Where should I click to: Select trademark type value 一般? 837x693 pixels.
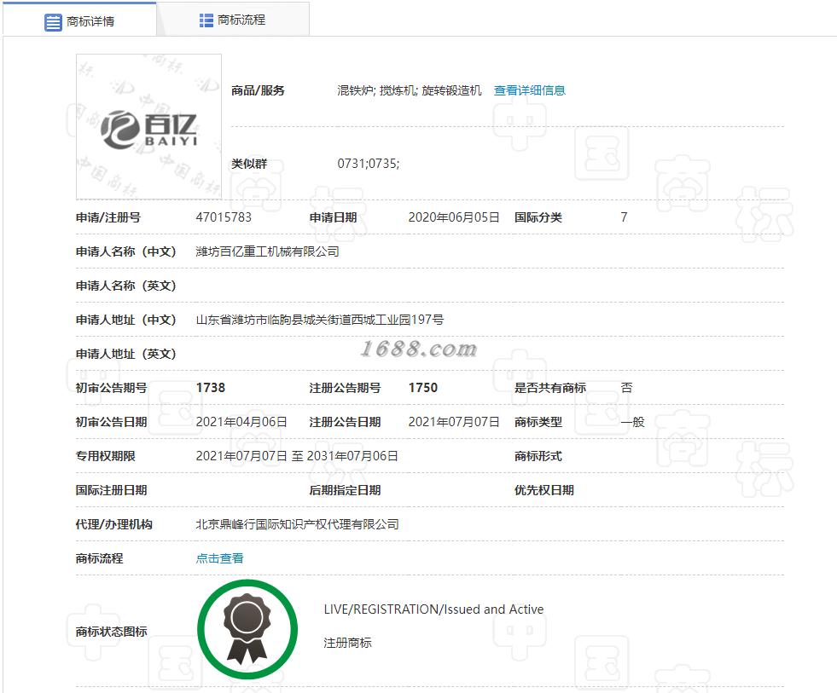(632, 422)
